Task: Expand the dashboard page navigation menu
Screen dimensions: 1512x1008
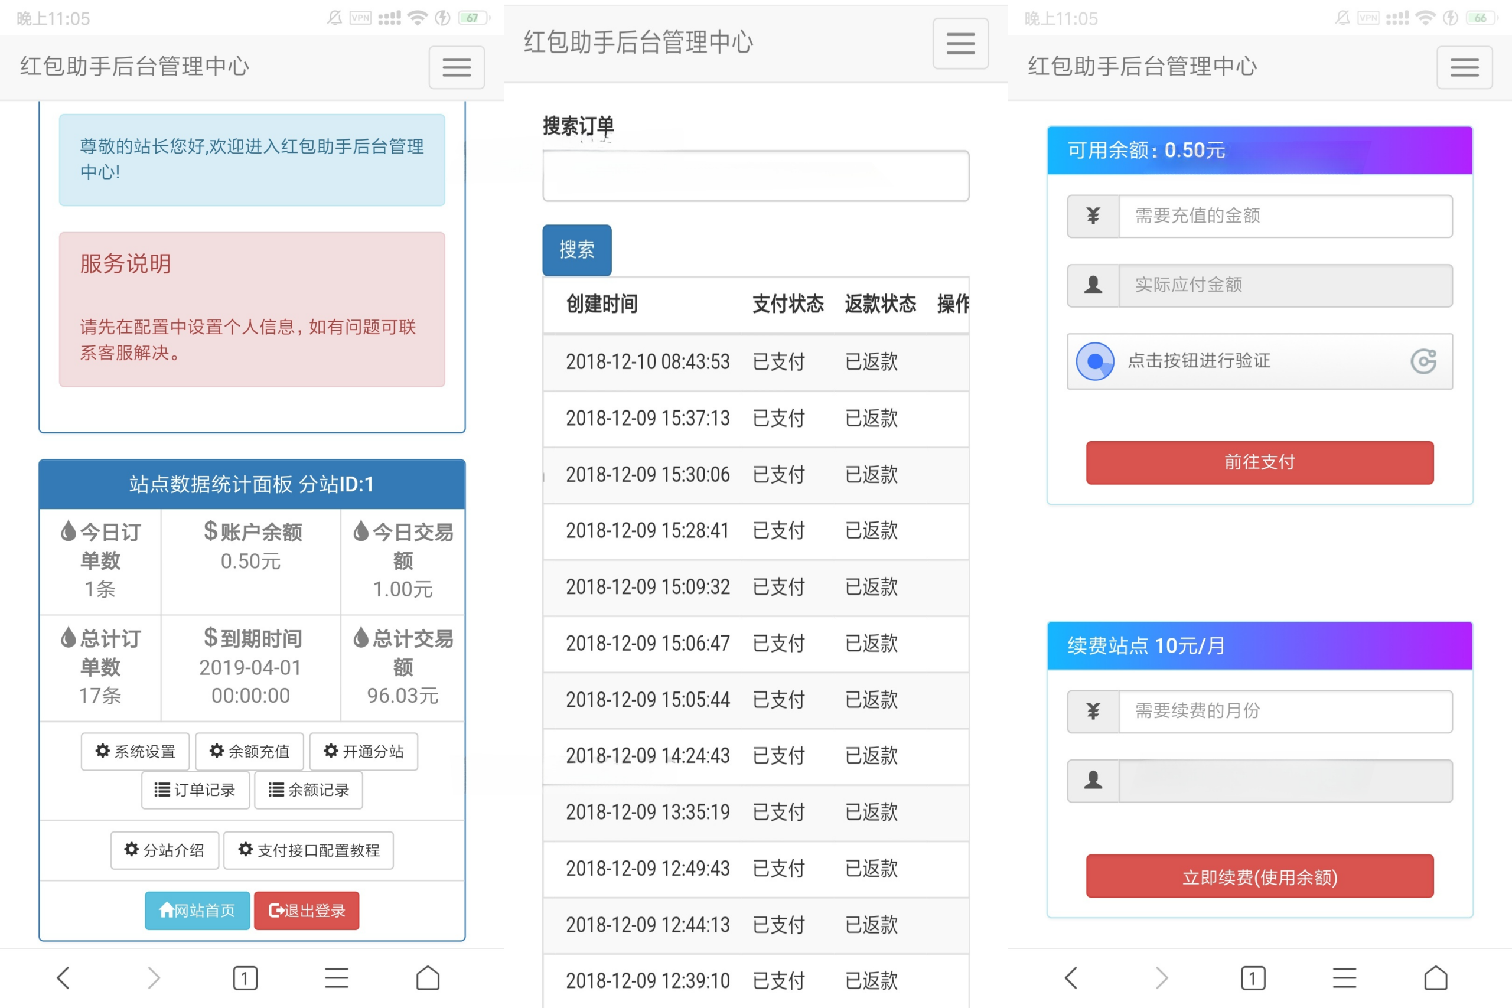Action: coord(457,67)
